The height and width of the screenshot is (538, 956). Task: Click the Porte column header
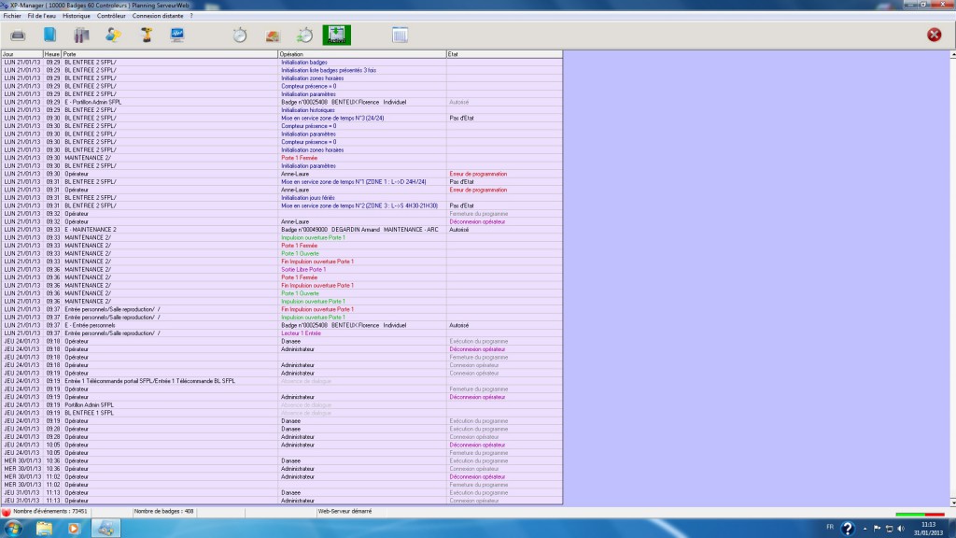(x=170, y=54)
